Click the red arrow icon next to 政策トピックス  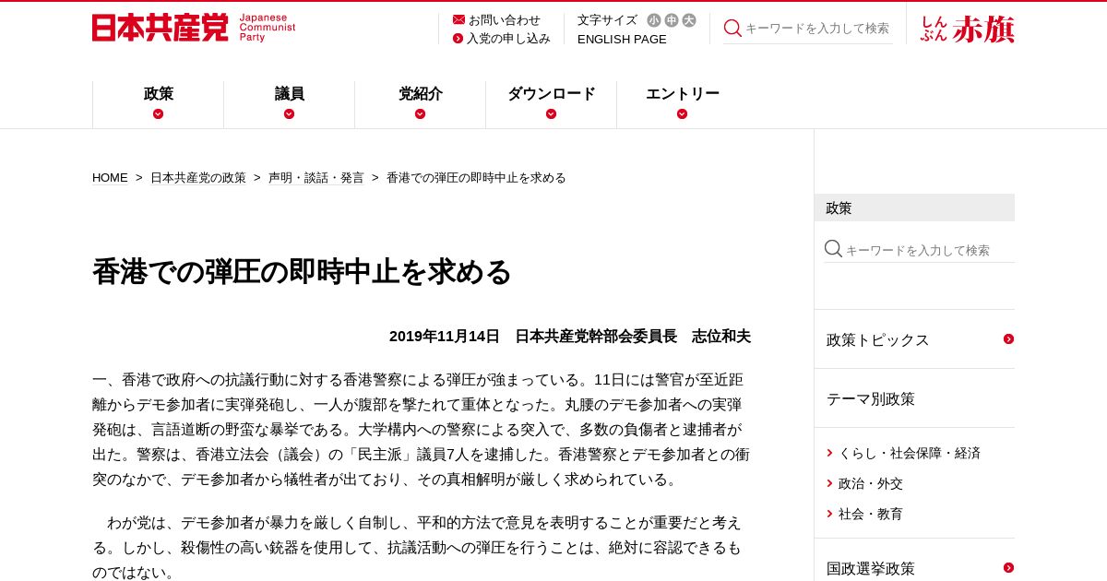(x=1008, y=339)
